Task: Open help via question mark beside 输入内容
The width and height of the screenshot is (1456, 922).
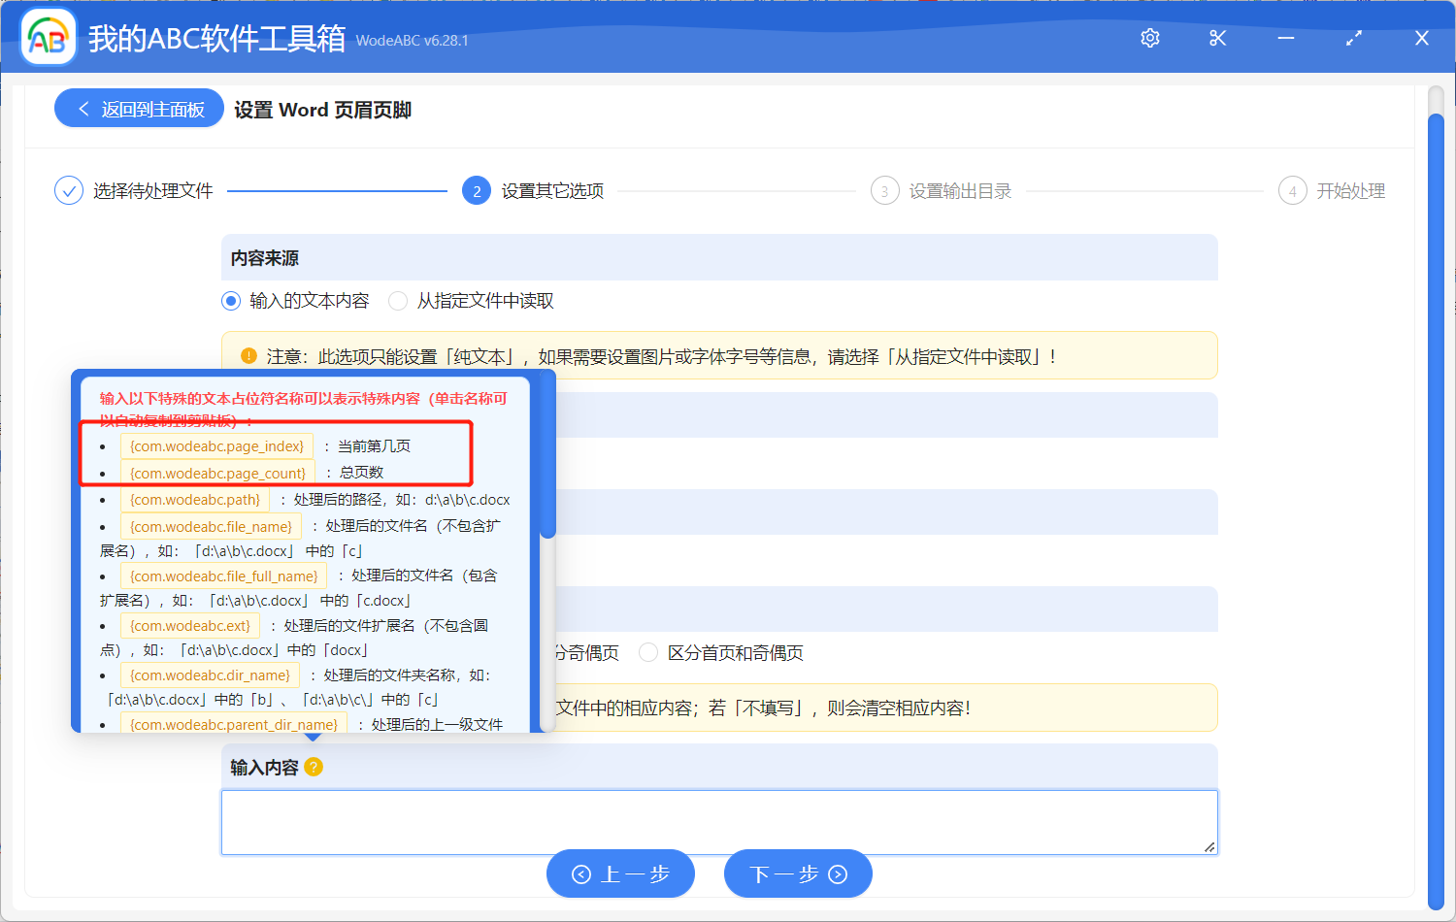Action: [312, 767]
